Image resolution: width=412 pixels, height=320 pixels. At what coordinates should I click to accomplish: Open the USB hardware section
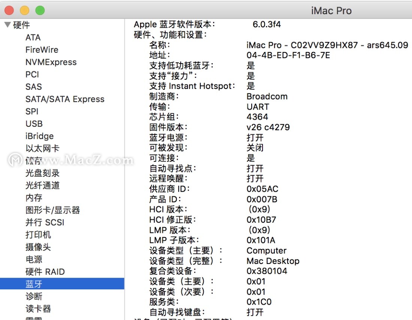click(34, 124)
